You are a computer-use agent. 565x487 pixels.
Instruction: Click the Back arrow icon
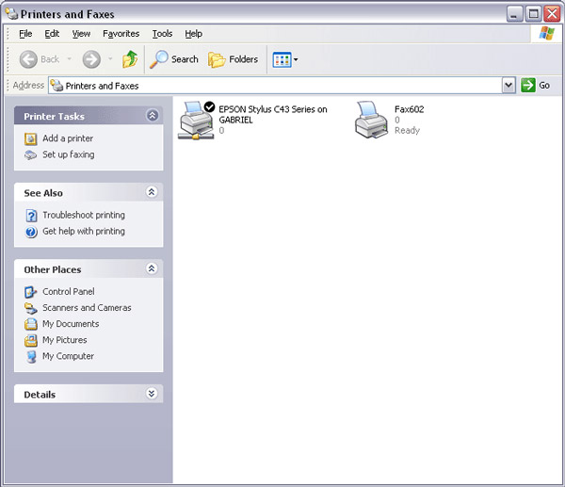29,59
